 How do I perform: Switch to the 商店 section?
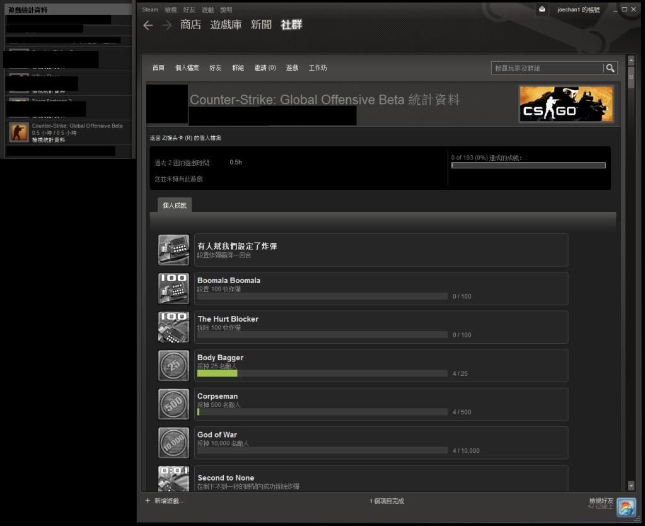click(x=190, y=25)
